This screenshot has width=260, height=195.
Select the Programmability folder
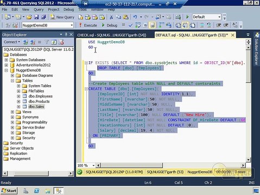pyautogui.click(x=35, y=122)
